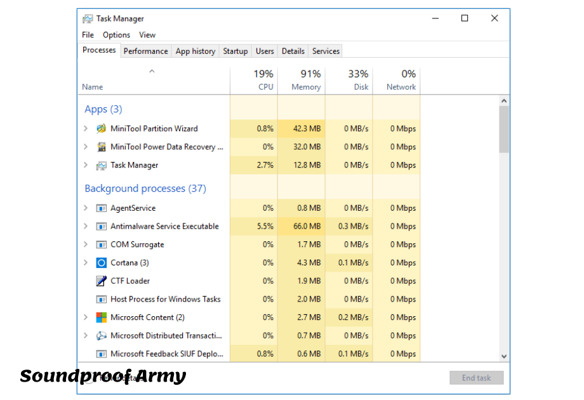Switch to the Startup tab
The height and width of the screenshot is (400, 584).
point(236,51)
